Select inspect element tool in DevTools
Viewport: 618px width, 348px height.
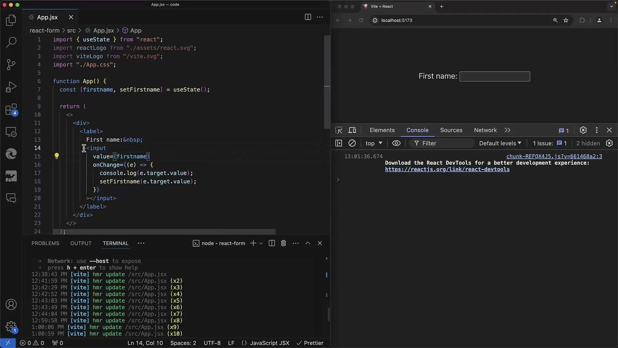pos(339,130)
